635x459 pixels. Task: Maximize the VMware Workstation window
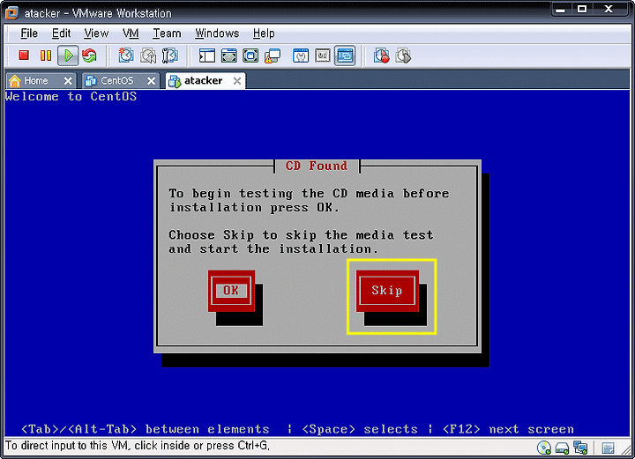click(582, 10)
